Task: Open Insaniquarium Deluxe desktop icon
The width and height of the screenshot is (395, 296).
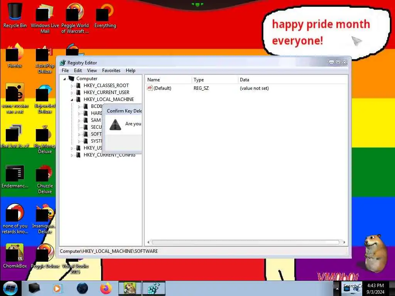Action: pos(45,219)
